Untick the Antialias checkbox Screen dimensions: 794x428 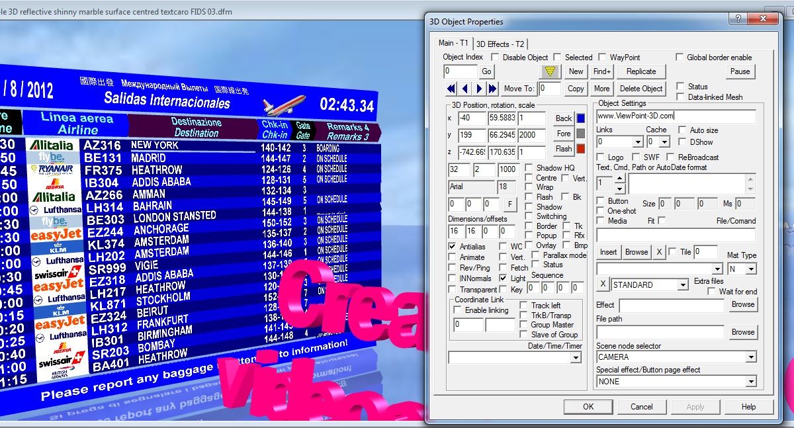tap(453, 247)
